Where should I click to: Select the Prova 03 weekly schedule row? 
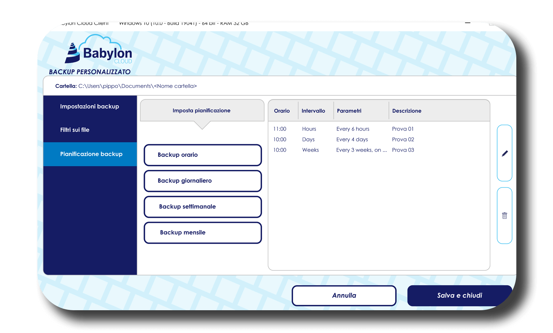click(379, 150)
